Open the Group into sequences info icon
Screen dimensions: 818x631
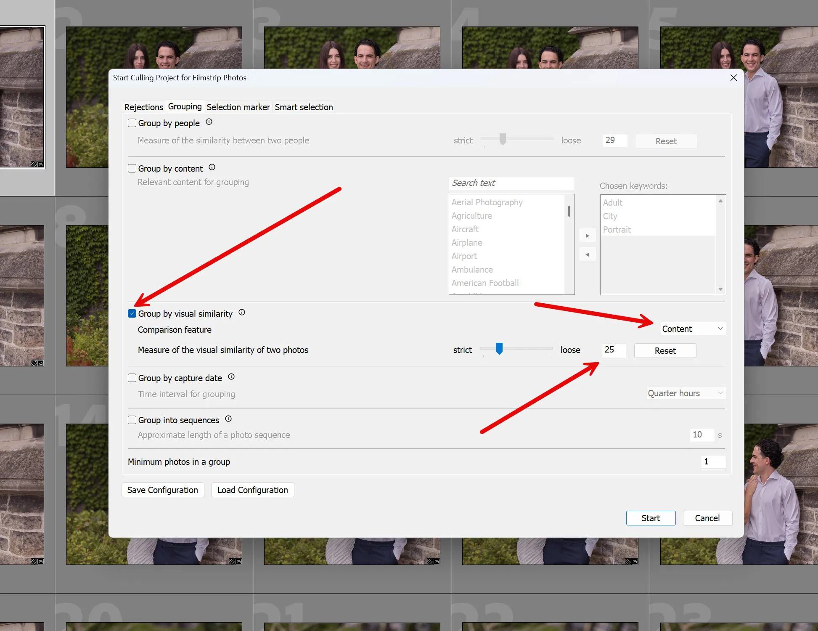[228, 419]
